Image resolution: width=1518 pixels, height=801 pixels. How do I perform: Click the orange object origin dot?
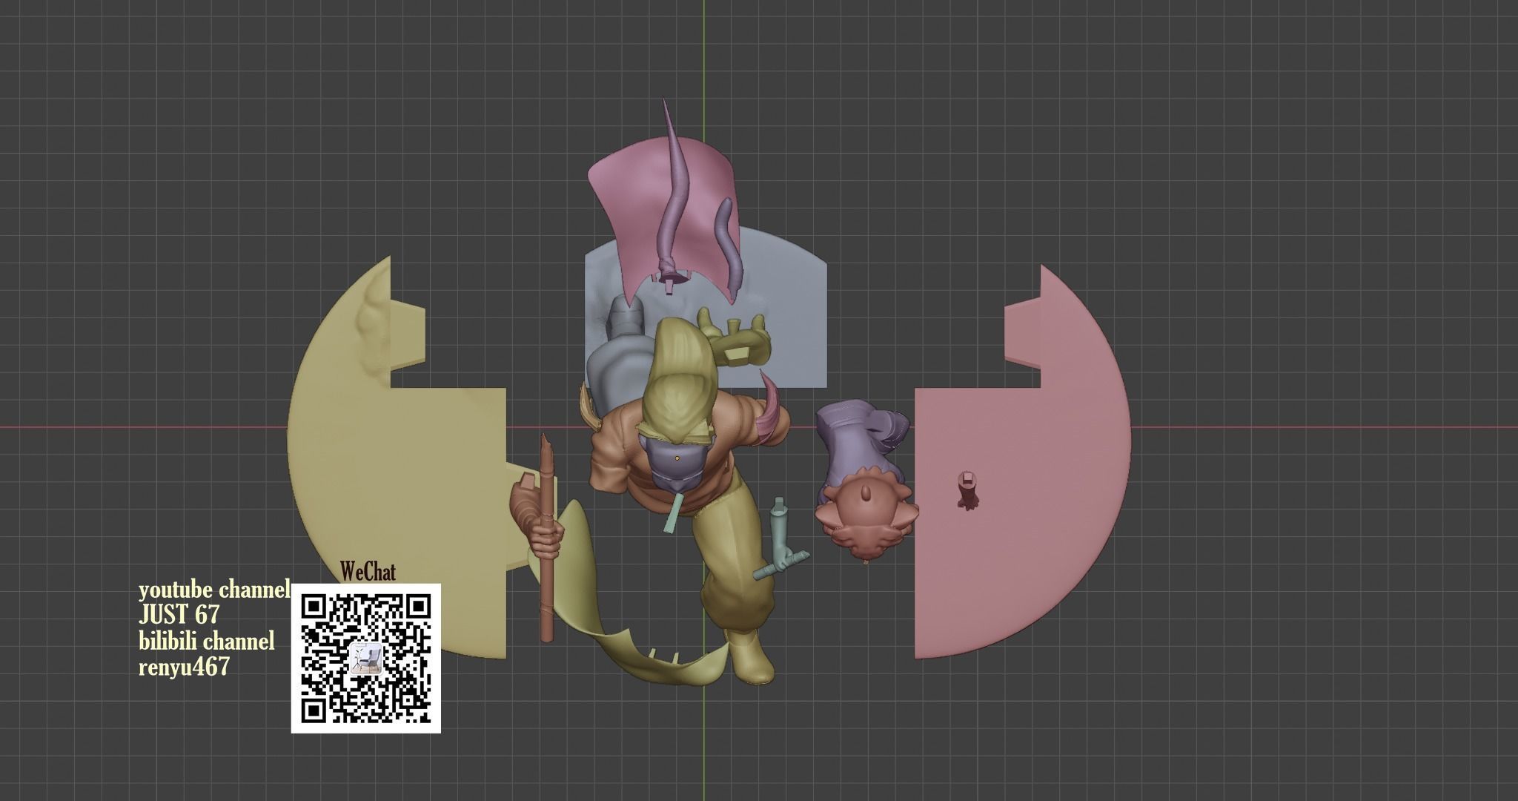click(677, 458)
